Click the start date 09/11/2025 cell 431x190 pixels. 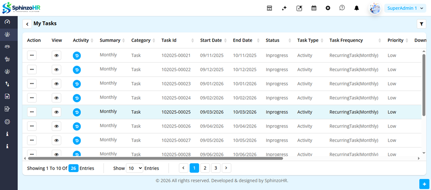(212, 55)
